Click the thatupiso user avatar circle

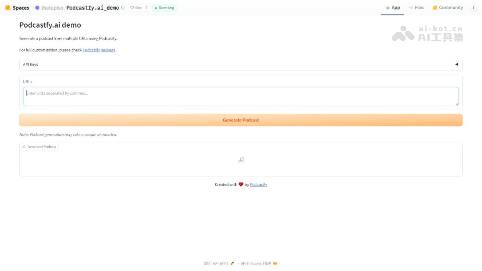pyautogui.click(x=37, y=8)
